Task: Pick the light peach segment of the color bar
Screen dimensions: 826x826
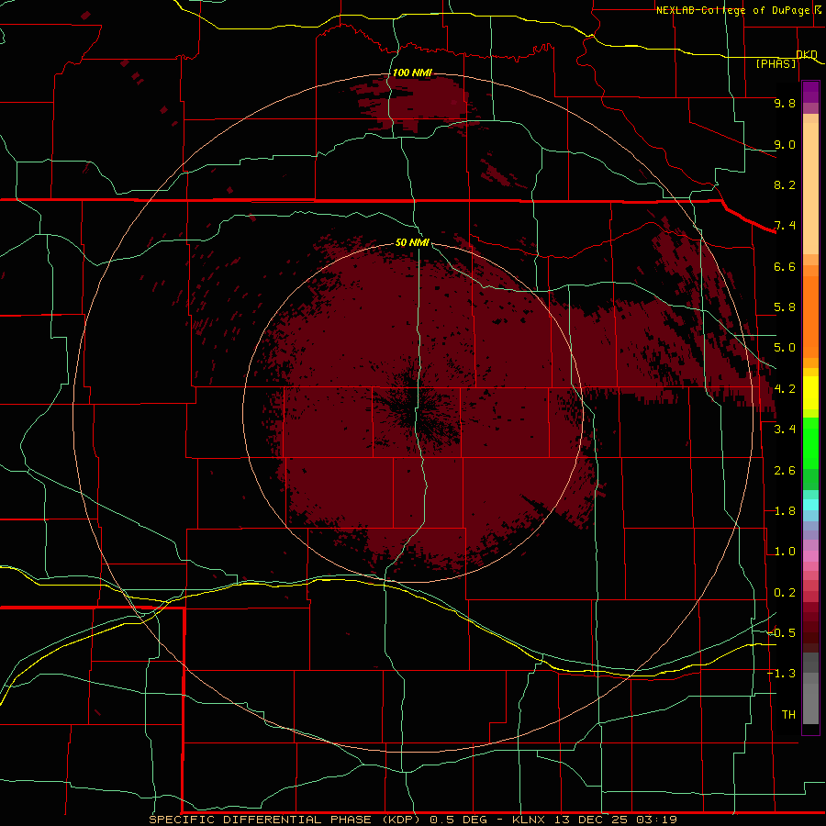Action: click(x=810, y=188)
